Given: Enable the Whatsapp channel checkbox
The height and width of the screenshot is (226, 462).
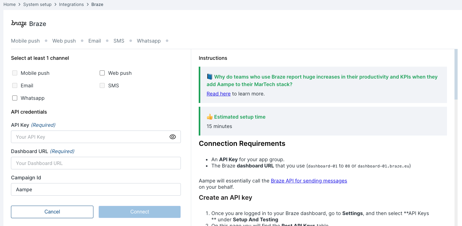Looking at the screenshot, I should tap(15, 98).
